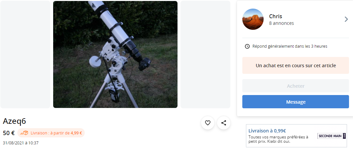Viewport: 353px width, 150px height.
Task: Click the seller name Chris
Action: 276,16
